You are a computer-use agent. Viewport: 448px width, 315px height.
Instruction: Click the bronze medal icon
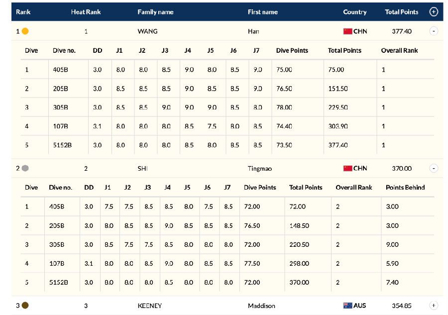coord(25,306)
